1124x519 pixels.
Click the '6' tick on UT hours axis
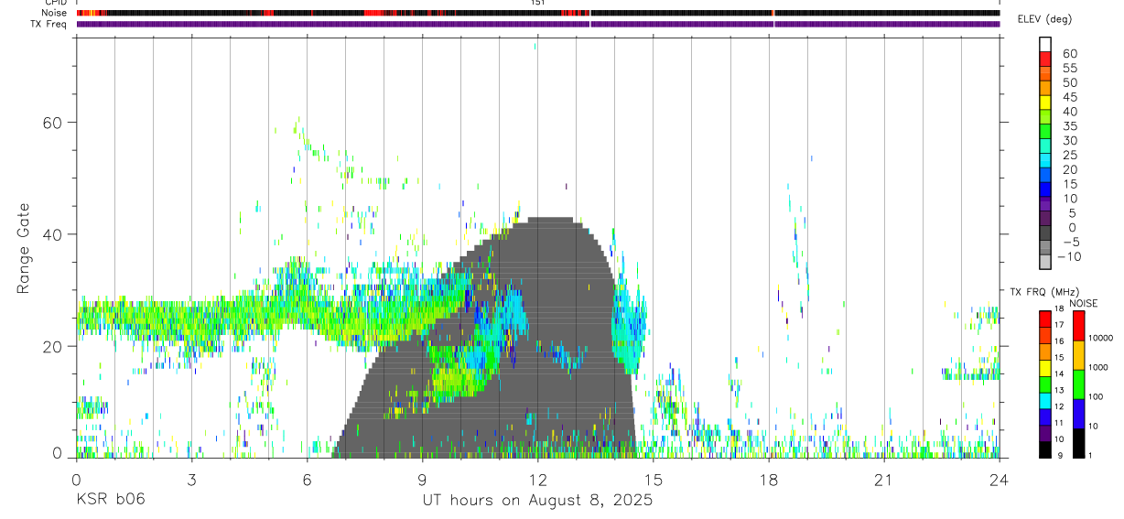pyautogui.click(x=307, y=481)
